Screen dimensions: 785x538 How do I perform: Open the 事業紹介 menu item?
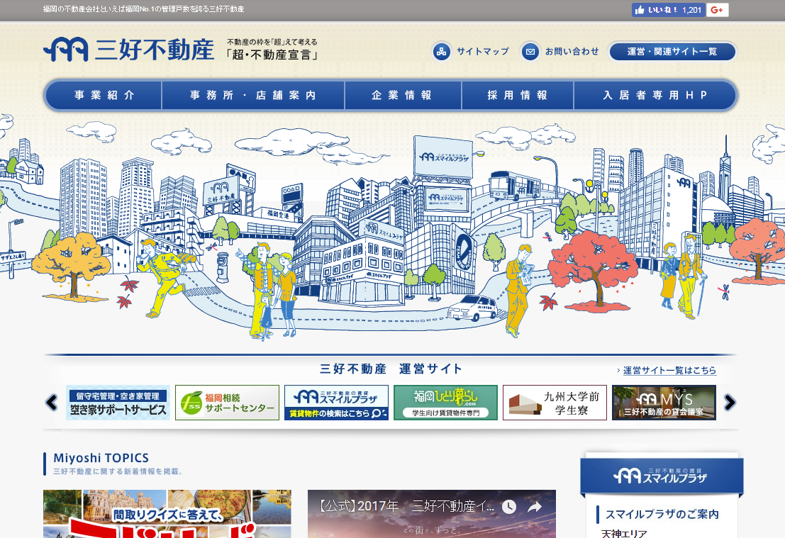click(104, 95)
